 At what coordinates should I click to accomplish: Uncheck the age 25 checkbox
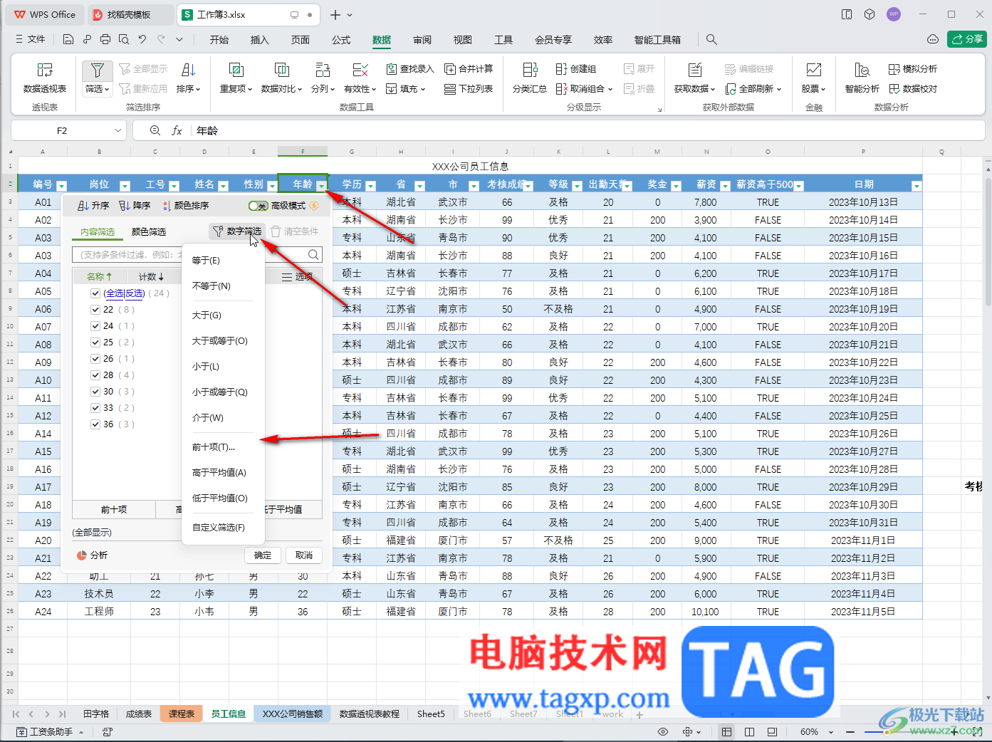coord(95,343)
